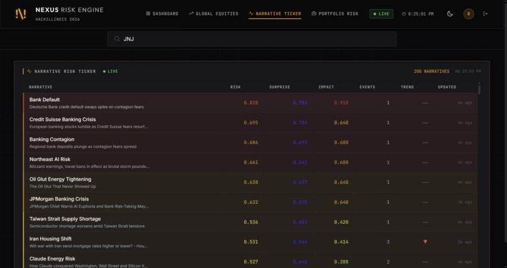Select the Northeast AI Risk narrative

(x=250, y=162)
